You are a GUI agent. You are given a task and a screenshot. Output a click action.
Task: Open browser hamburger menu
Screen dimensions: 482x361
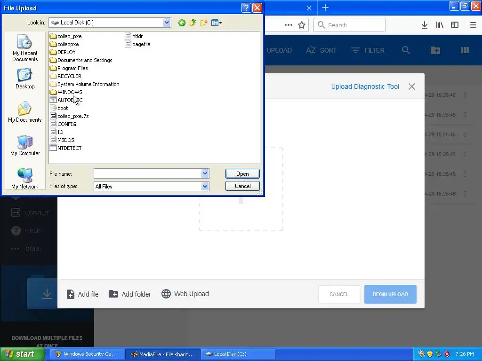pos(473,25)
